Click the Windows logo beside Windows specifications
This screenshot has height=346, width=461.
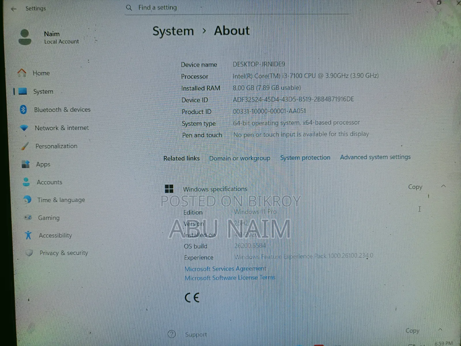[169, 189]
